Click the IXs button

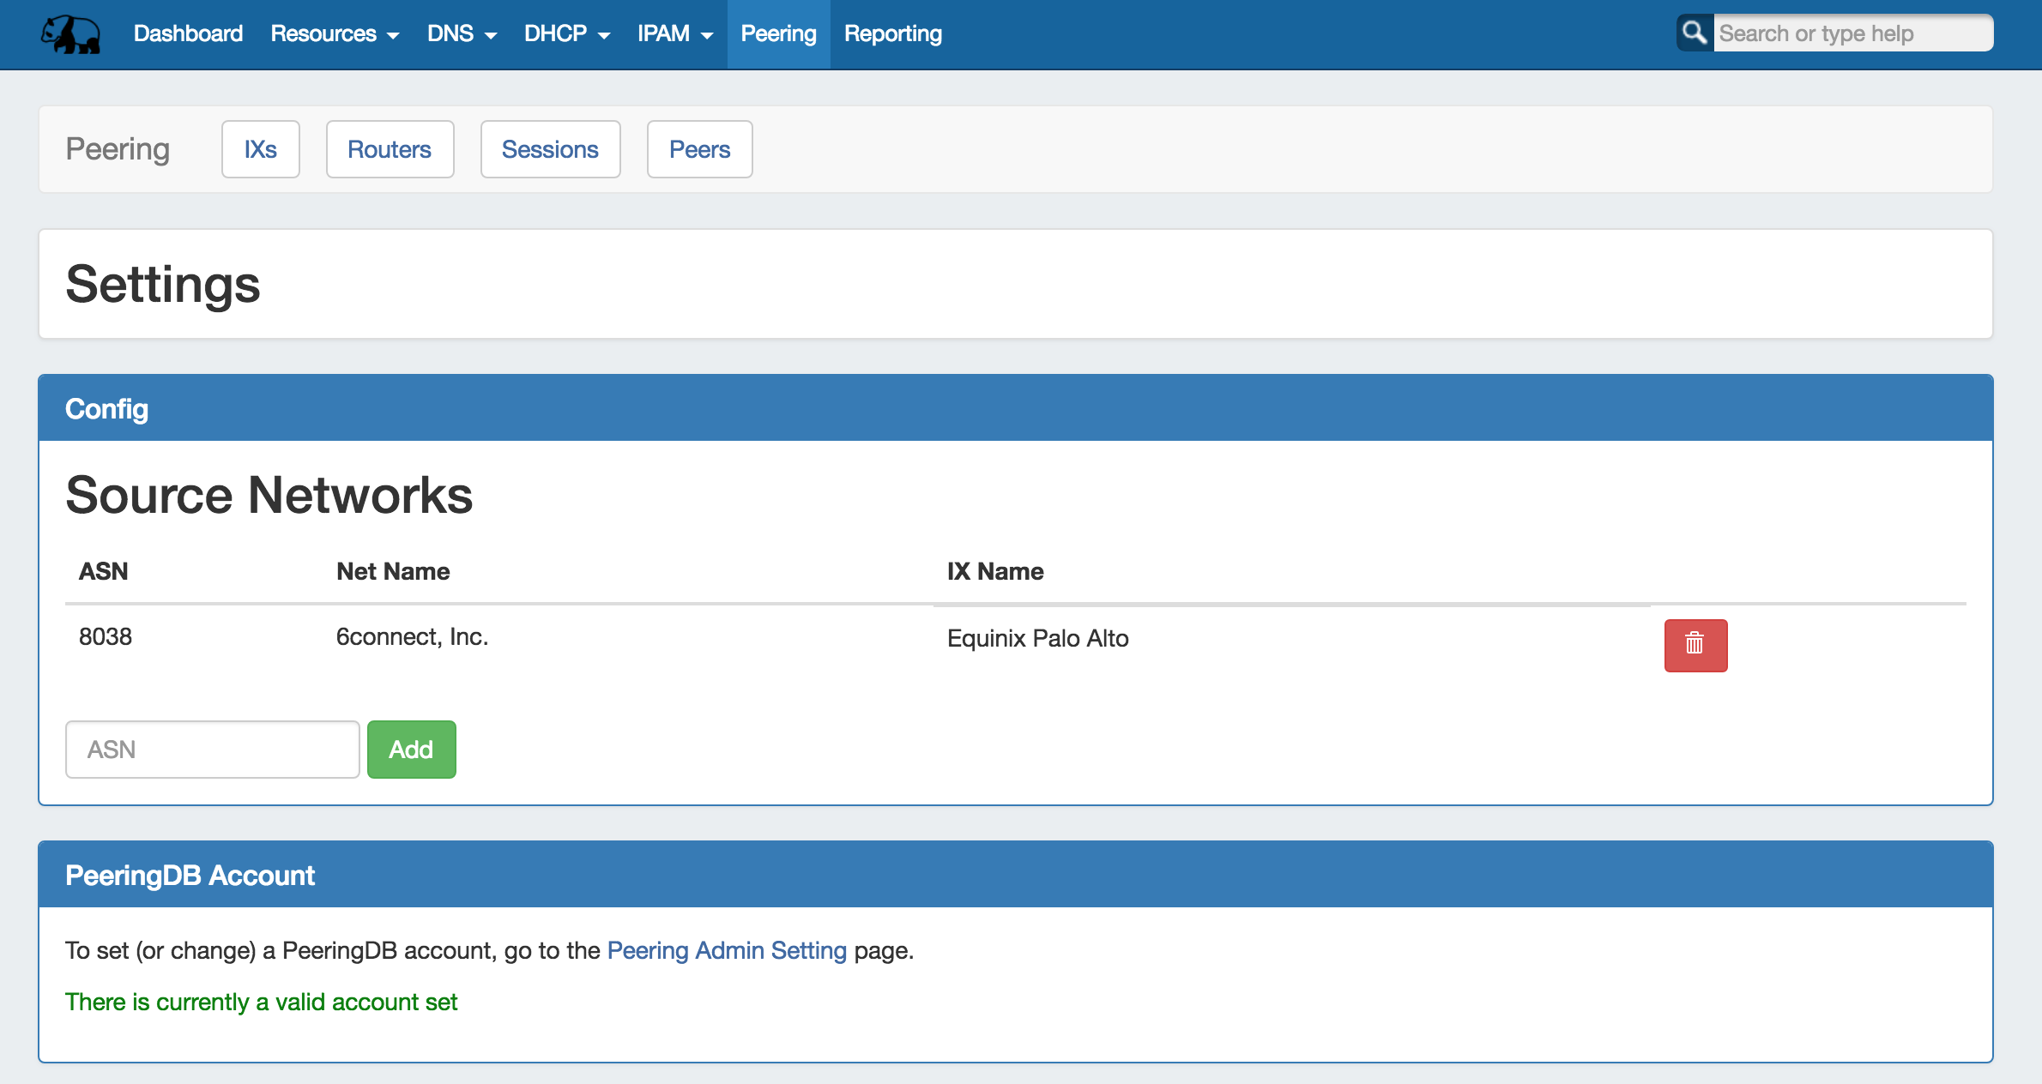pyautogui.click(x=260, y=149)
